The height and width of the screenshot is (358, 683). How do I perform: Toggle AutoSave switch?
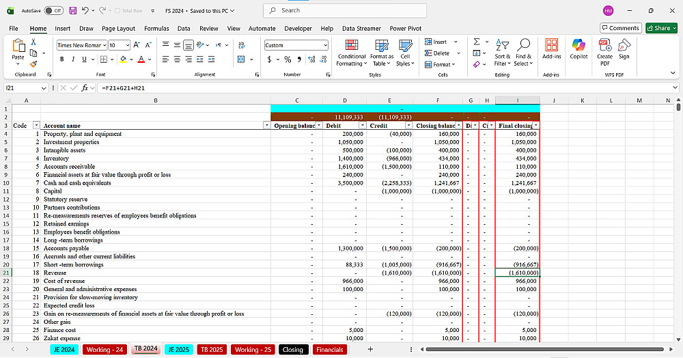pyautogui.click(x=53, y=10)
